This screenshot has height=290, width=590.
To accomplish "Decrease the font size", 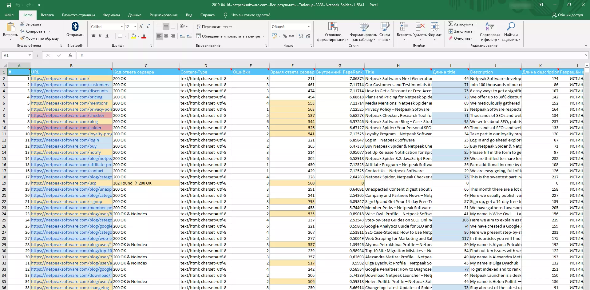I will click(148, 27).
